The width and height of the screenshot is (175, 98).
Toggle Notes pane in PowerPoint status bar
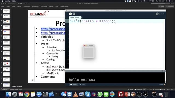click(x=130, y=90)
